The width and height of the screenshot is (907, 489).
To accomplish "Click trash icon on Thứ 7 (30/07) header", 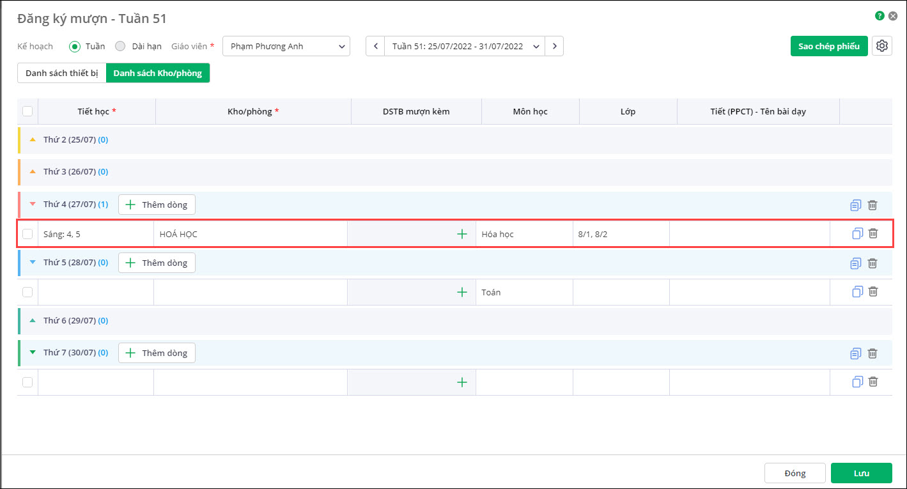I will 872,353.
